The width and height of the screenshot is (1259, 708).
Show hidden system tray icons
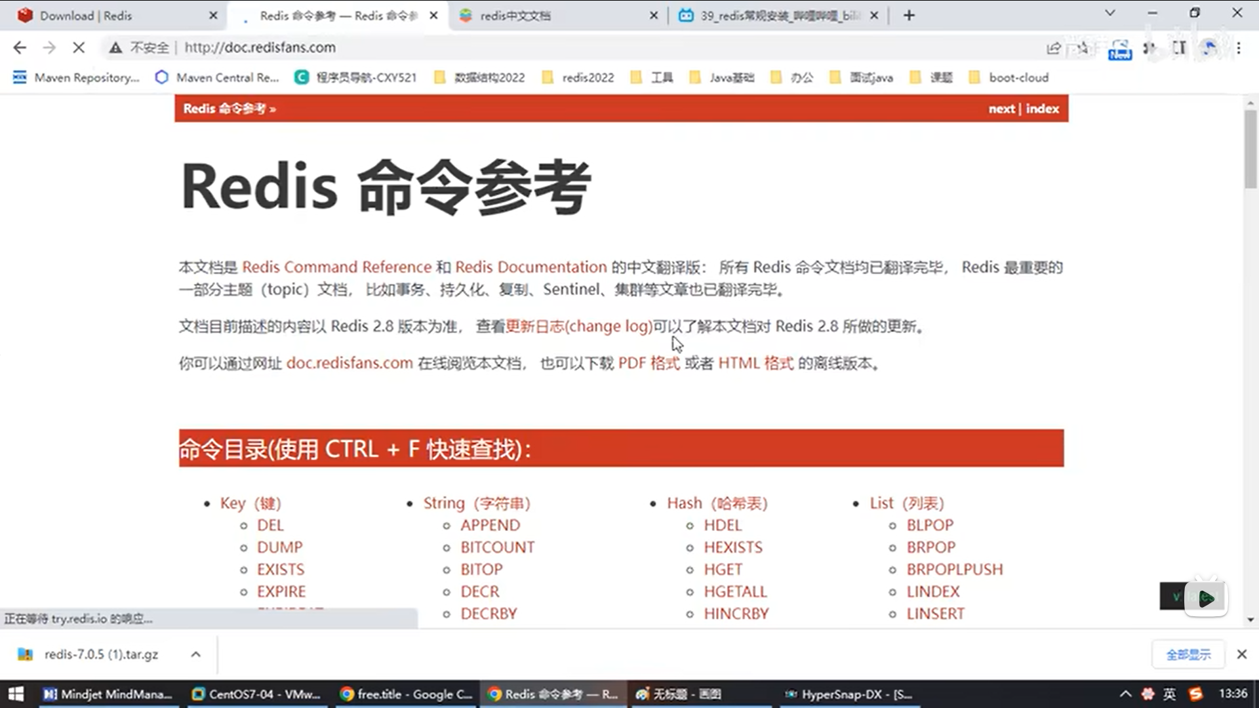pos(1125,694)
